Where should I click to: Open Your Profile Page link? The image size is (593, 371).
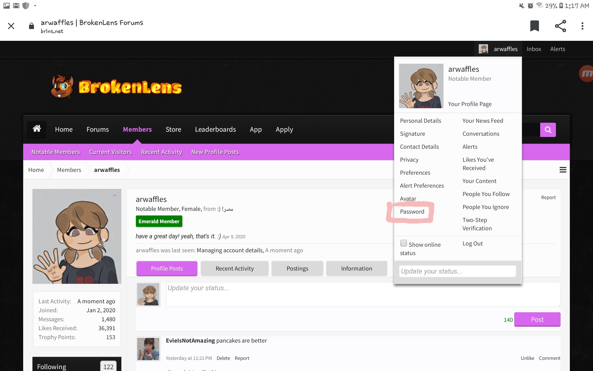(469, 104)
